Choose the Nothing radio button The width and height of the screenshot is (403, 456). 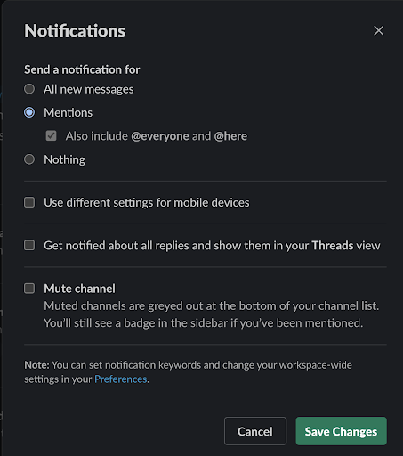(x=29, y=159)
